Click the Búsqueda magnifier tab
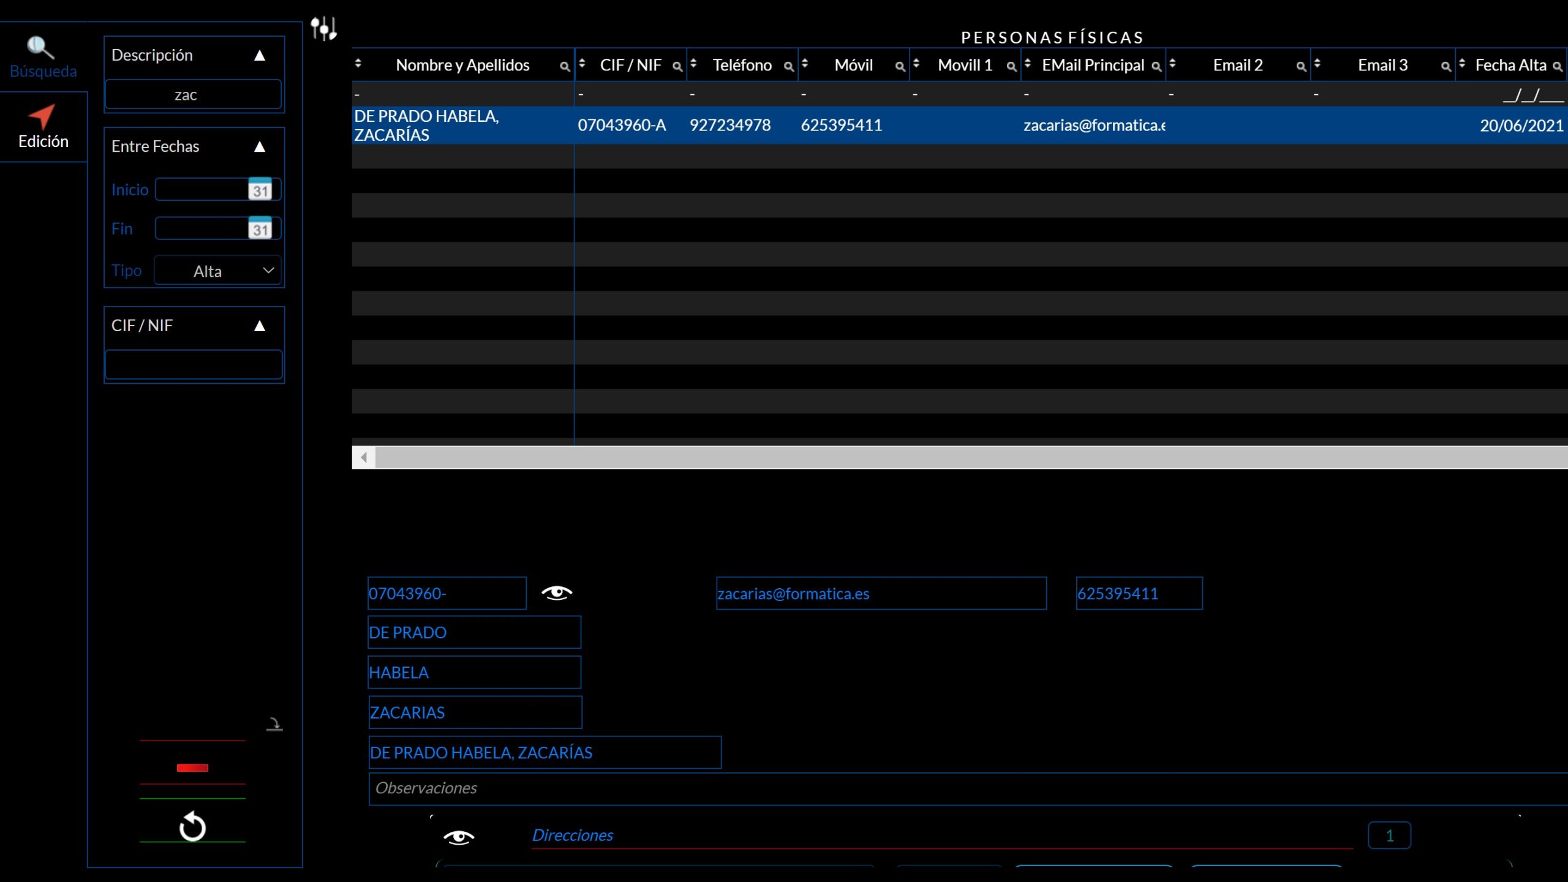Screen dimensions: 1568x882 [x=43, y=57]
